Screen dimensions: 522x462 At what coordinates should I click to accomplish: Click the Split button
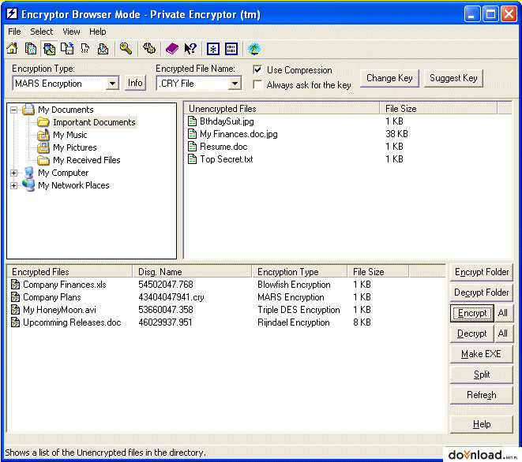tap(482, 374)
